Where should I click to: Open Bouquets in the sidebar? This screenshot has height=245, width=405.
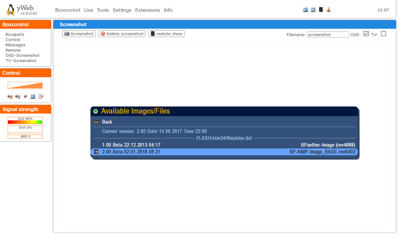(15, 34)
